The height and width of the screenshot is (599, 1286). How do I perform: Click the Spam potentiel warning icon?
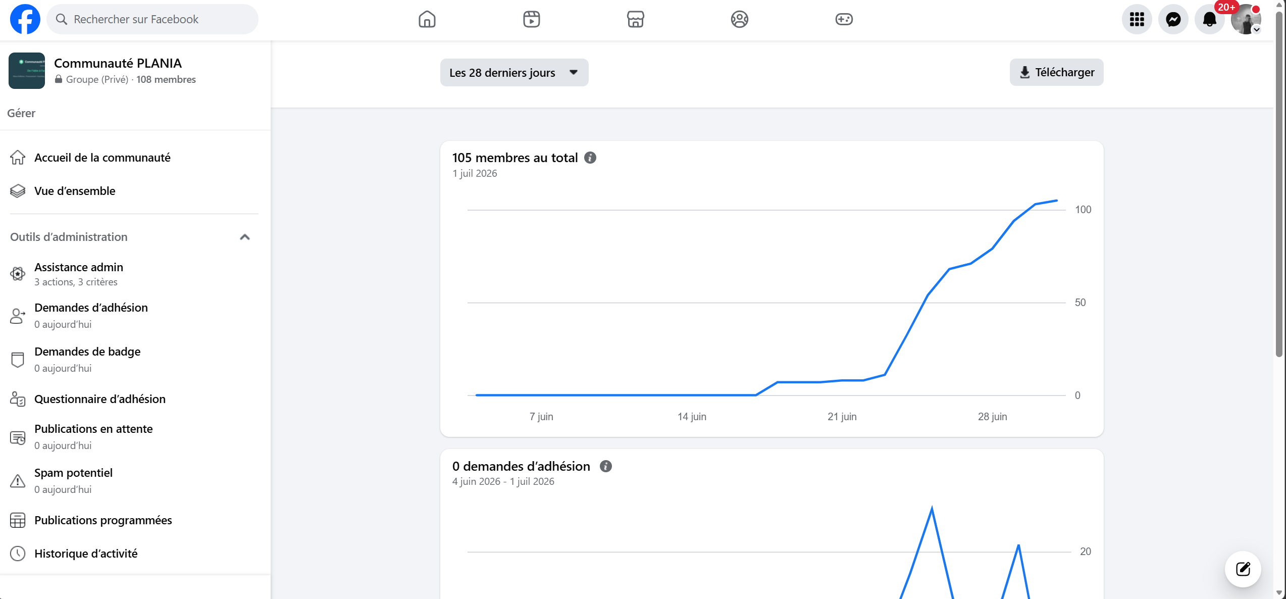click(18, 481)
